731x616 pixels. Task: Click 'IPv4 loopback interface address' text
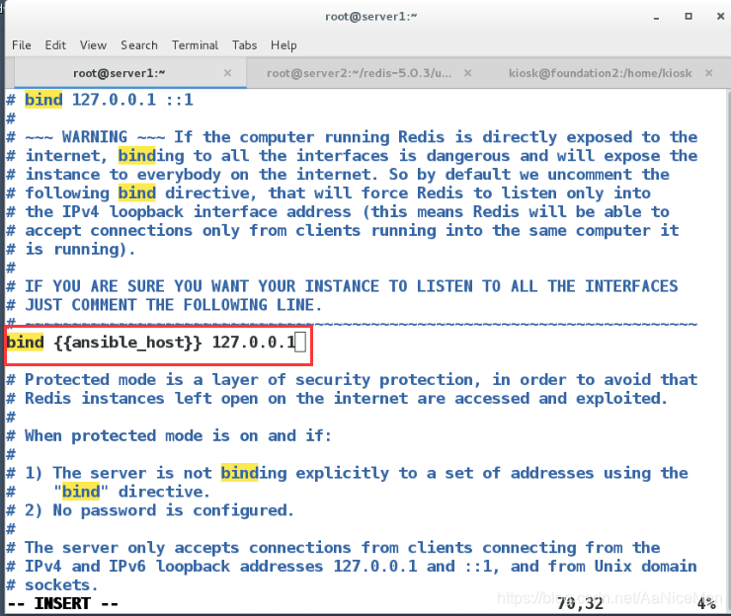(206, 211)
